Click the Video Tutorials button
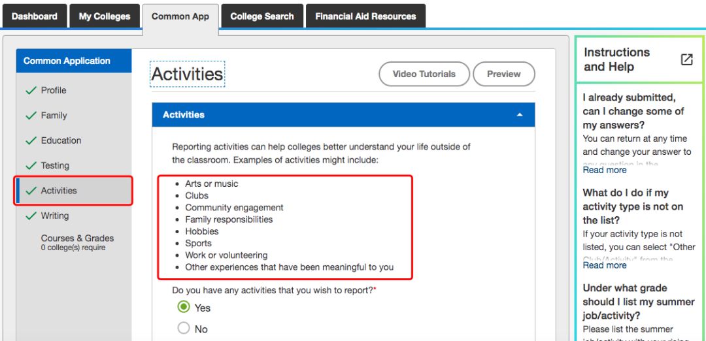 (424, 74)
